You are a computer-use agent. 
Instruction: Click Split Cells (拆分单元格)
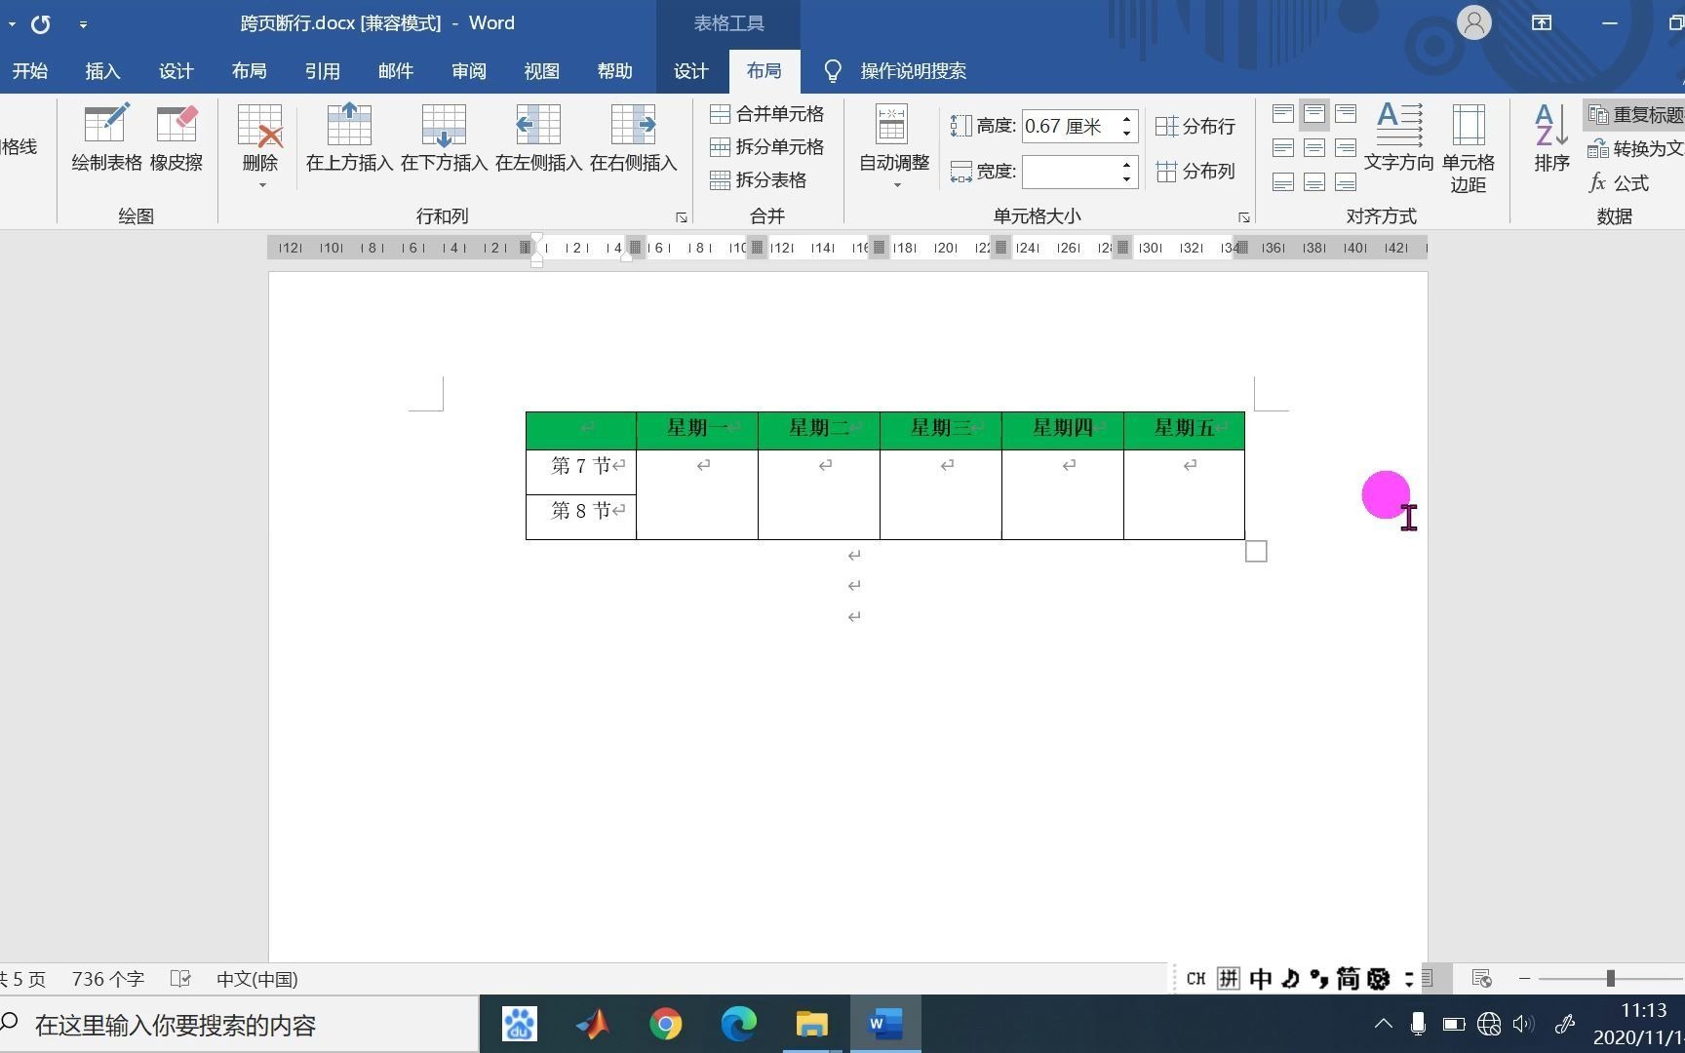(766, 147)
